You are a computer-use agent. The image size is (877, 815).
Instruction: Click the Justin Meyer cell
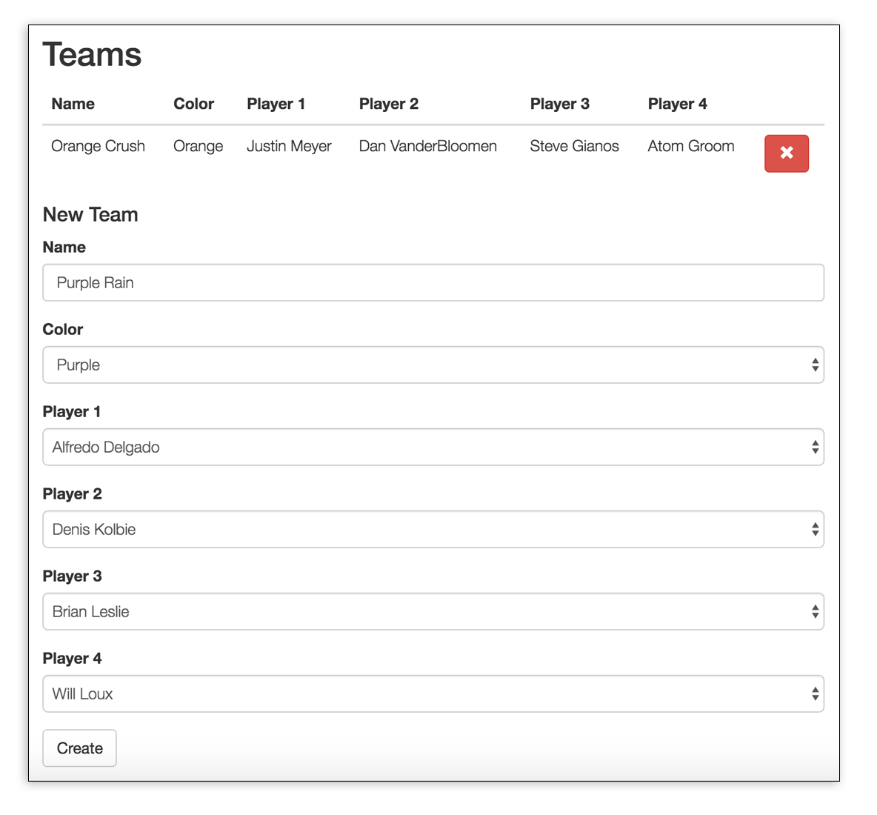pyautogui.click(x=289, y=147)
